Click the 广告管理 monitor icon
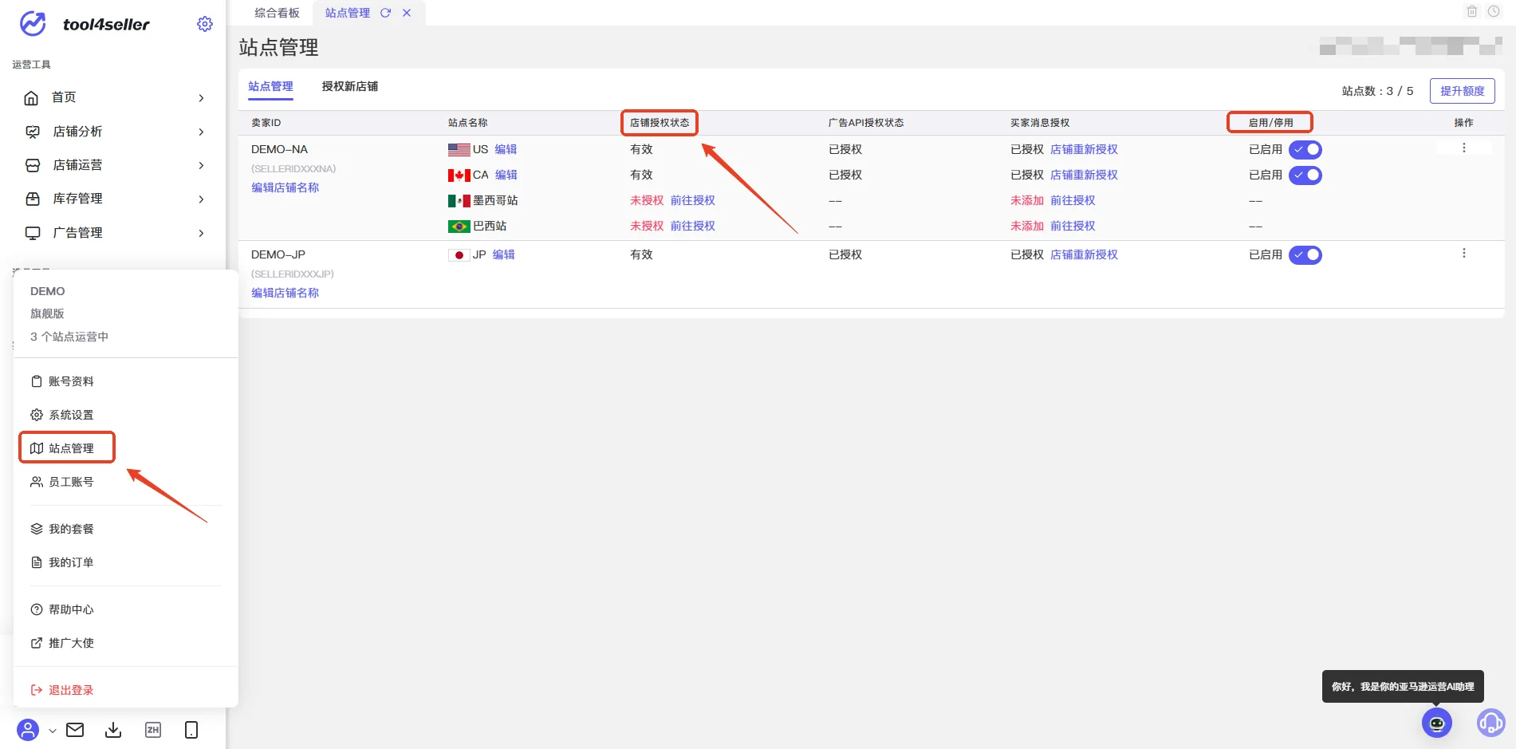 (x=33, y=233)
